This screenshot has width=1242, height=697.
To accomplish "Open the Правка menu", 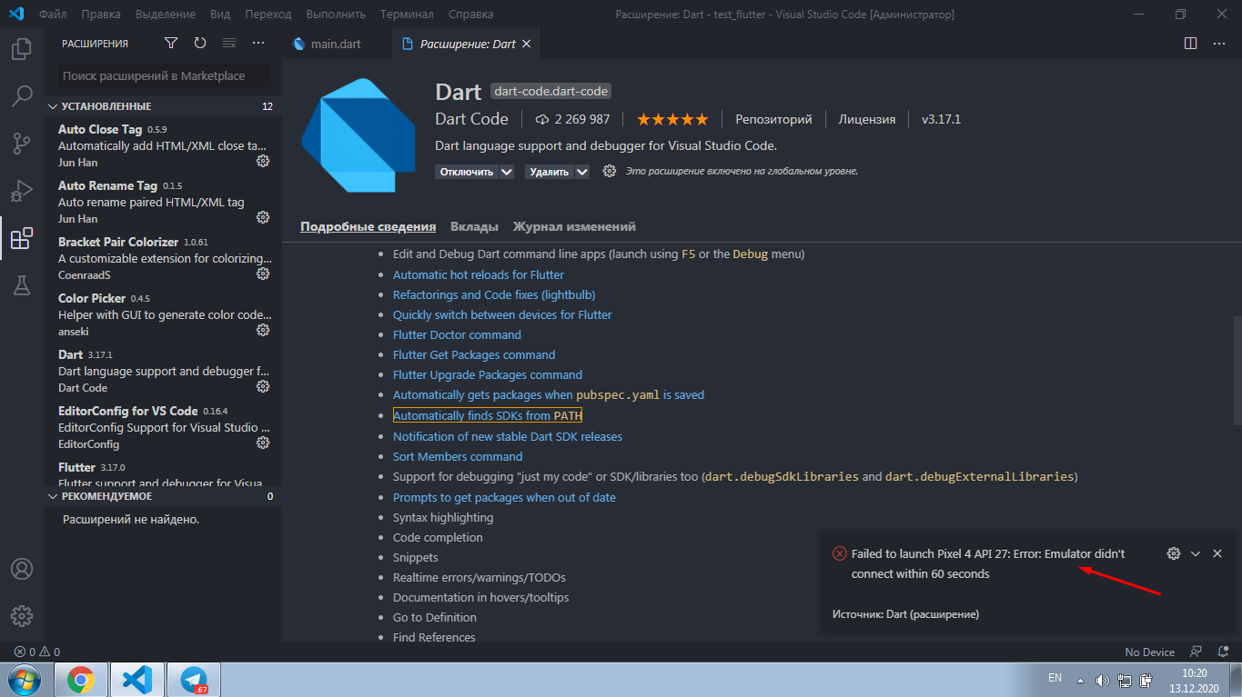I will tap(101, 14).
